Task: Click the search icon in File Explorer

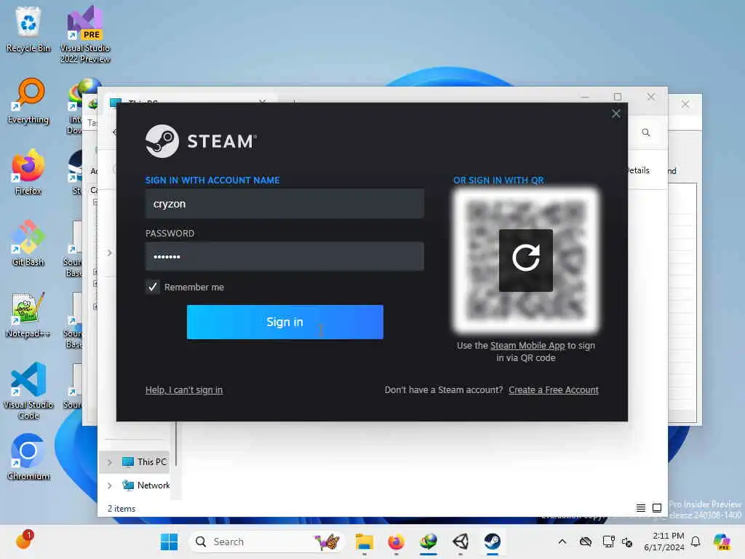Action: point(646,132)
